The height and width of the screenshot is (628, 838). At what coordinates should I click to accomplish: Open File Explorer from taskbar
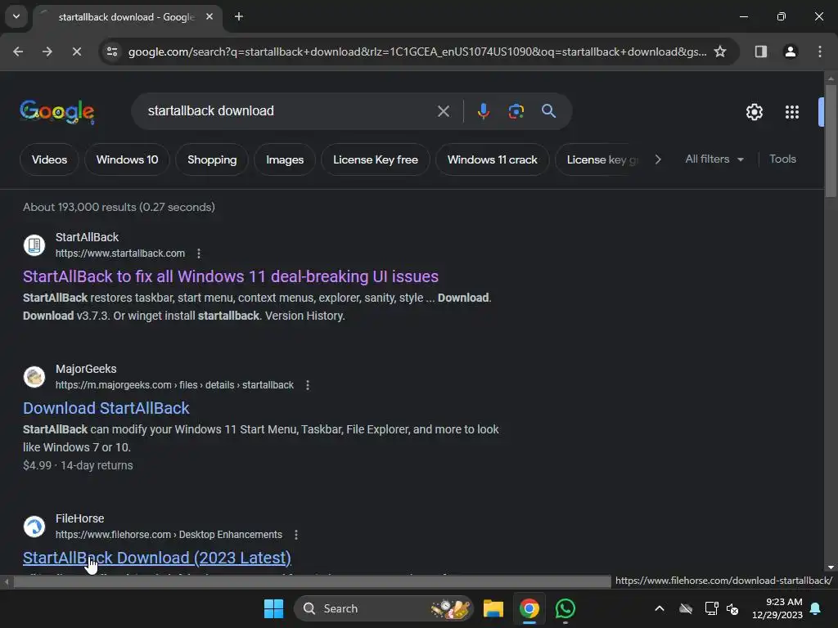493,608
